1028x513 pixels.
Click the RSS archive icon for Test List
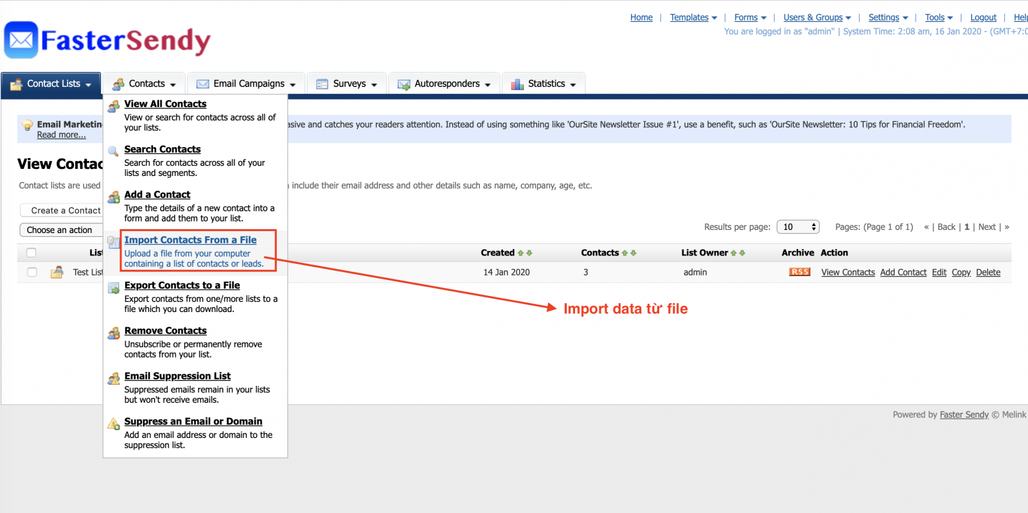(799, 272)
